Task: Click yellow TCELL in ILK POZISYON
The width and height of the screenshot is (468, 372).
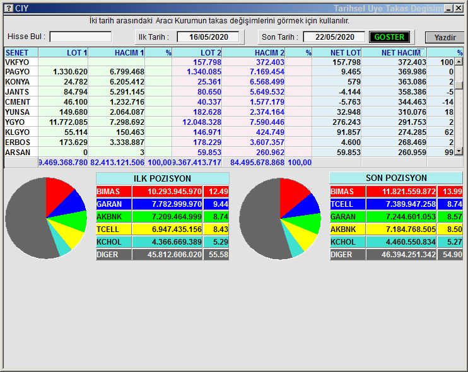Action: point(114,230)
